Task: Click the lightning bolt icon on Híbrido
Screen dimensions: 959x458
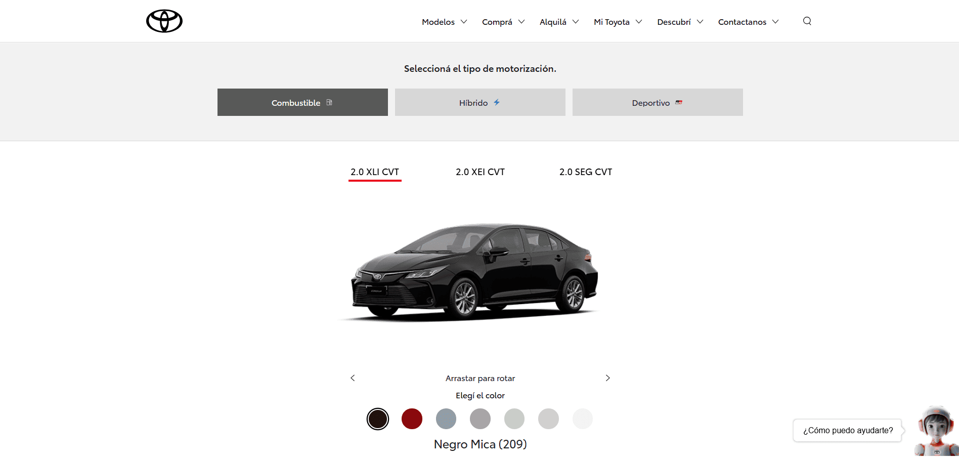Action: pos(497,103)
